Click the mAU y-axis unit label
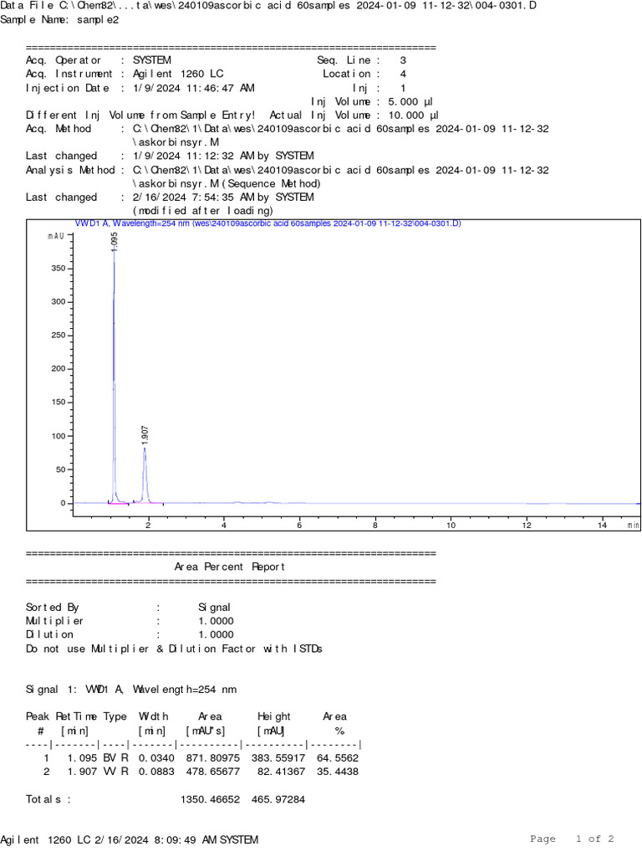Screen dimensions: 642x857 (56, 236)
